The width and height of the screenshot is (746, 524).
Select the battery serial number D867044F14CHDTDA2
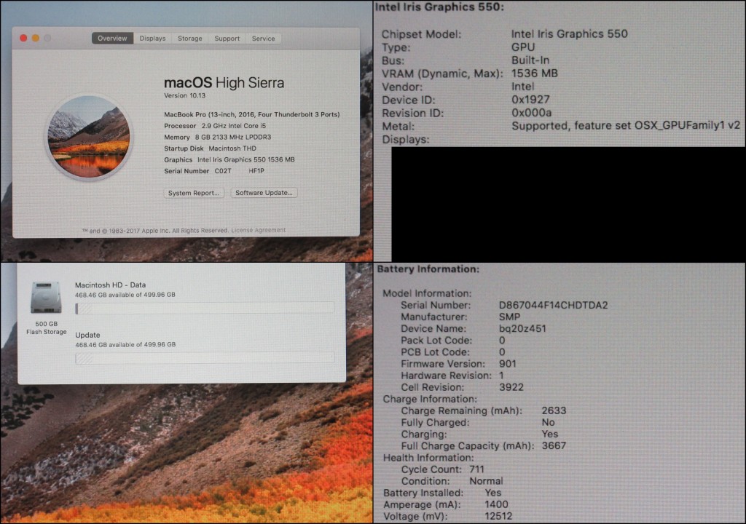pos(554,305)
